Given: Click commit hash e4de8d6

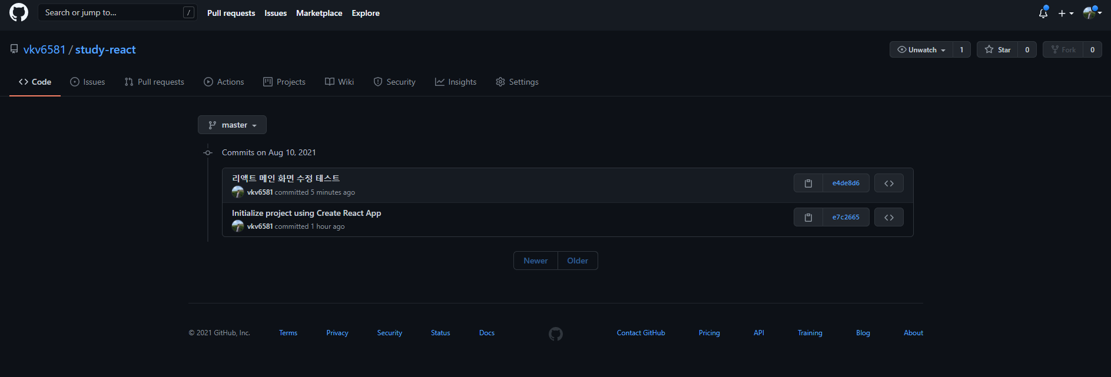Looking at the screenshot, I should coord(845,184).
